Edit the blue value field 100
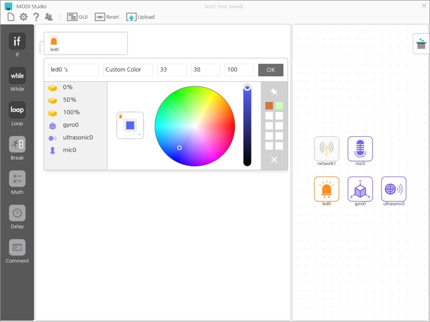 point(239,70)
